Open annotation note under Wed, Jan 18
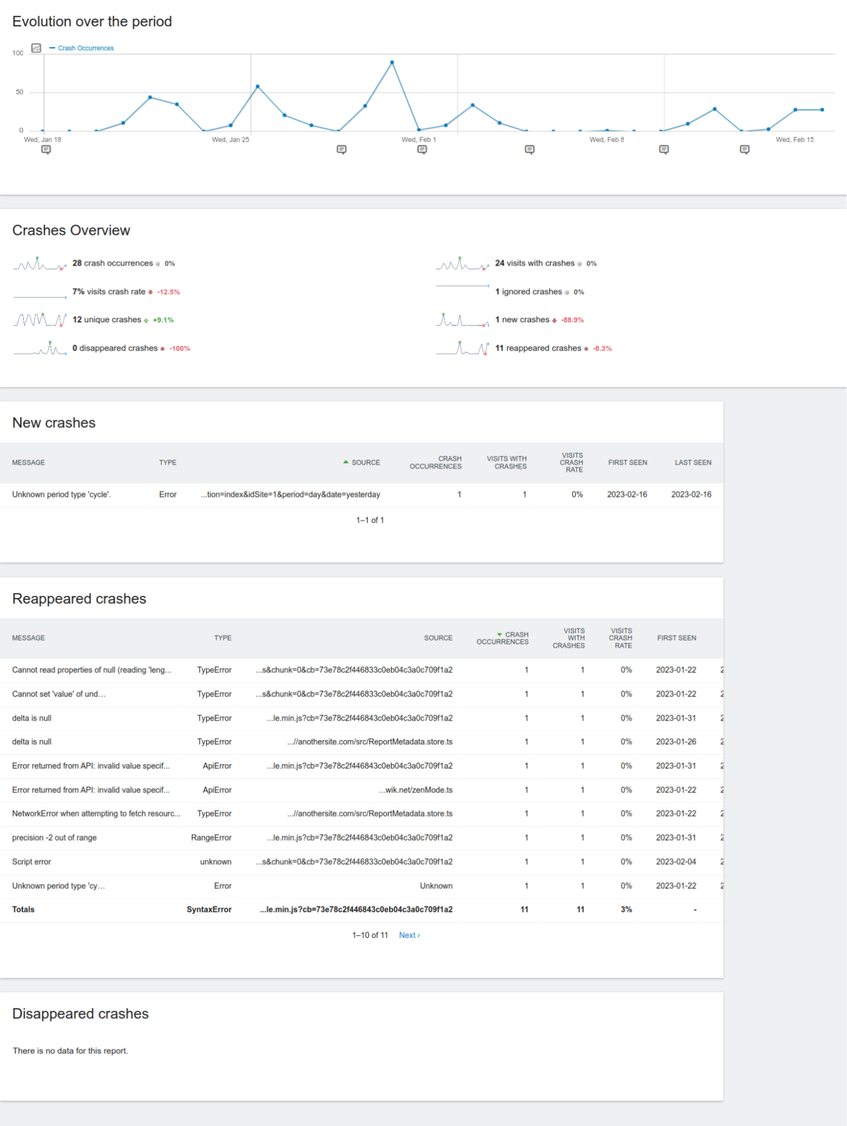The width and height of the screenshot is (847, 1126). [46, 150]
